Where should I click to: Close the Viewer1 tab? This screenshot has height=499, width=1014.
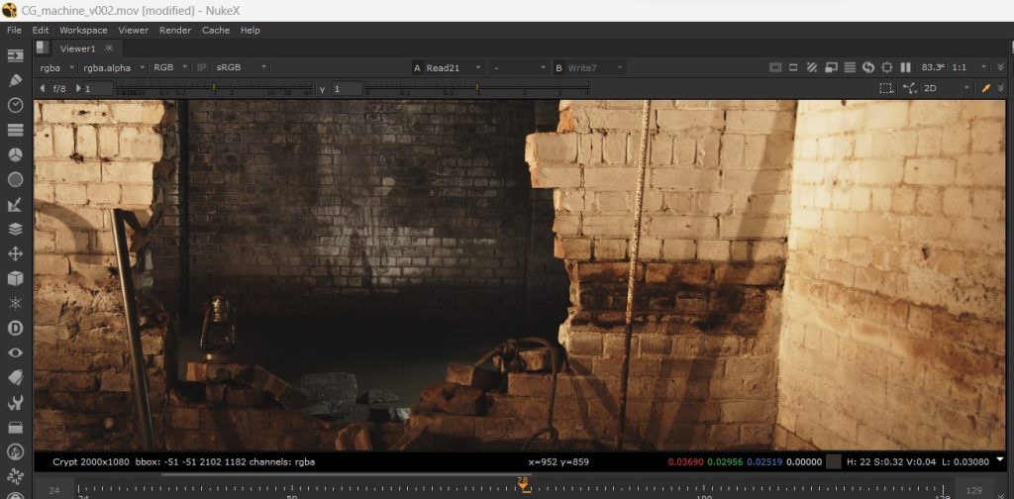point(109,48)
